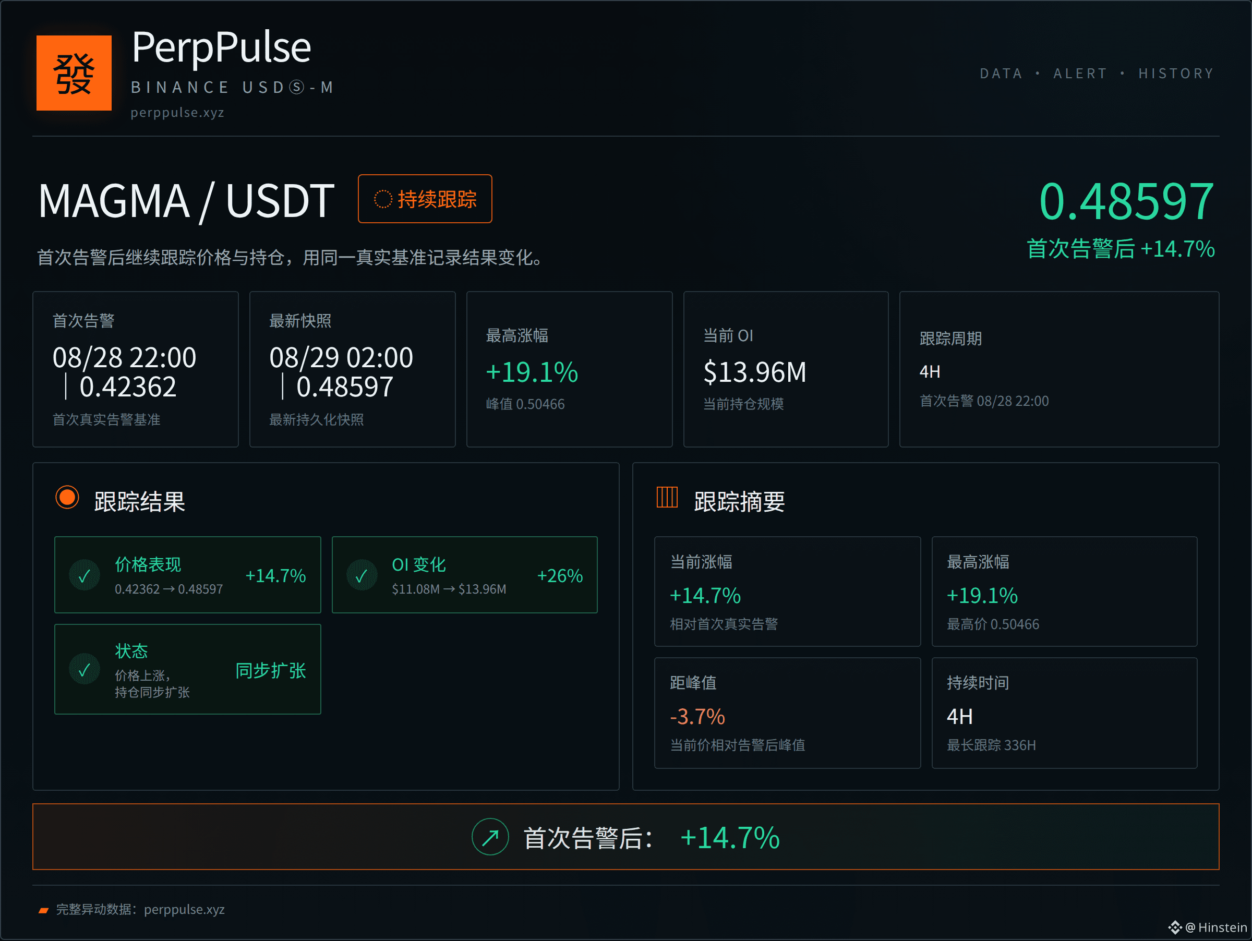Open the ALERT header menu item

pyautogui.click(x=1080, y=74)
